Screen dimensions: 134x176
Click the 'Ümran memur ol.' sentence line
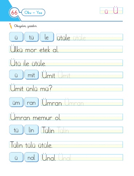click(66, 117)
